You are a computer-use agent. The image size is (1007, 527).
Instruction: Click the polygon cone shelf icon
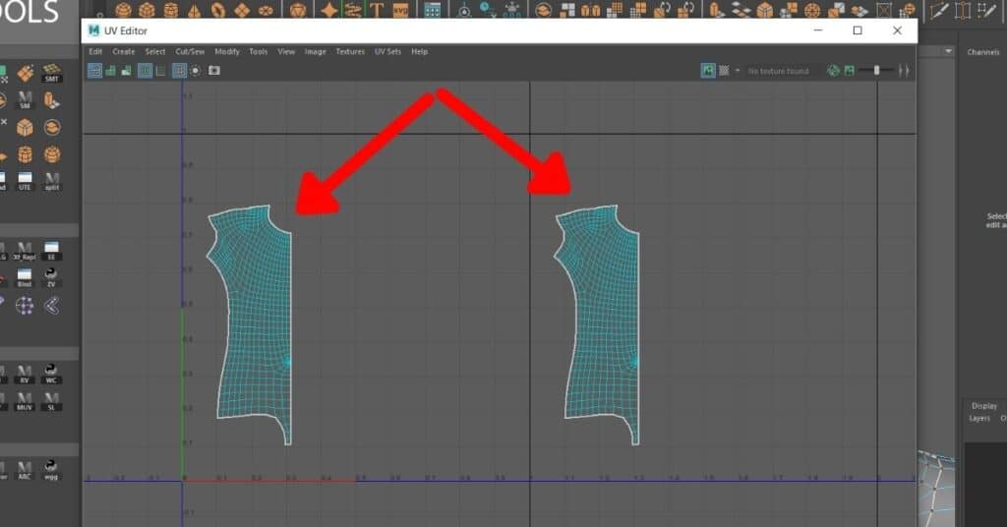195,10
